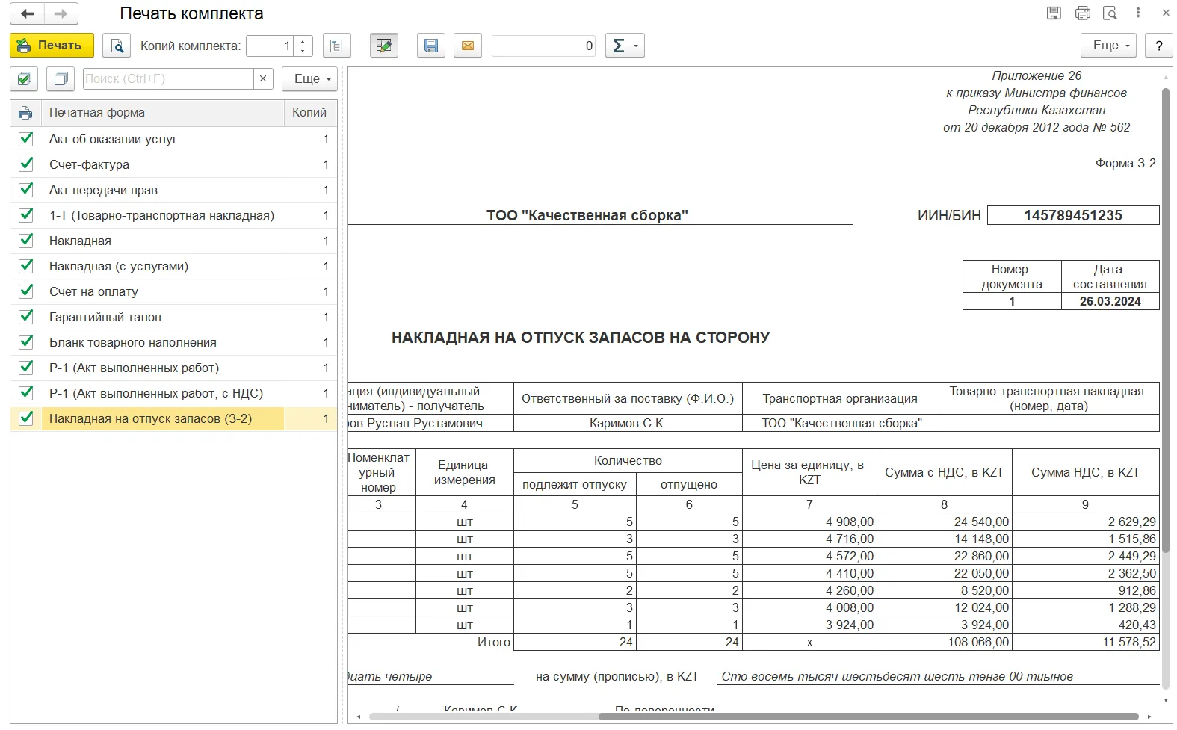Go back with the left arrow button
1177x730 pixels.
(x=28, y=13)
